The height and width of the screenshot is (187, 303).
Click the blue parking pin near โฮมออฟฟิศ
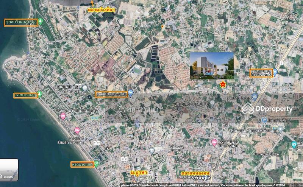(x=264, y=120)
